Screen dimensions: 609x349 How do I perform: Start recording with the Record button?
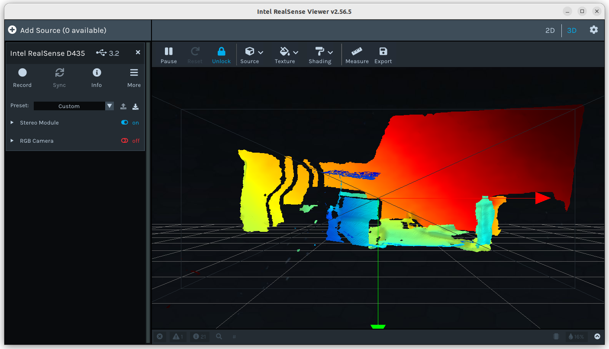pos(23,77)
